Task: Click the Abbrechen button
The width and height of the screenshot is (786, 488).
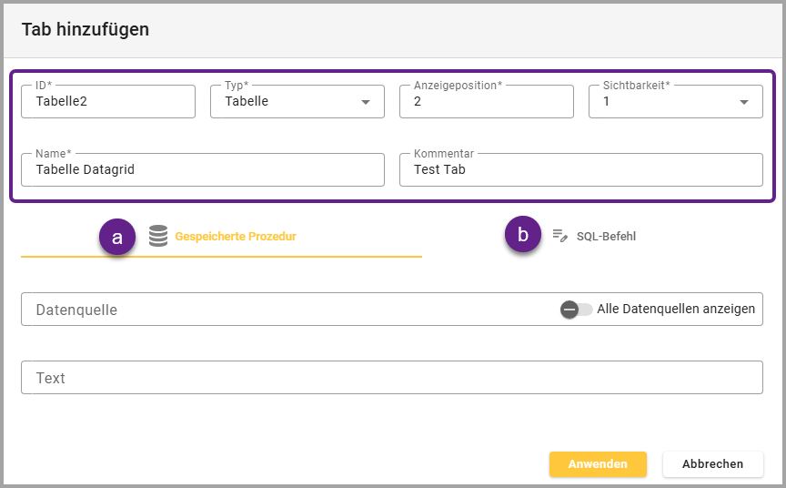Action: pos(712,464)
